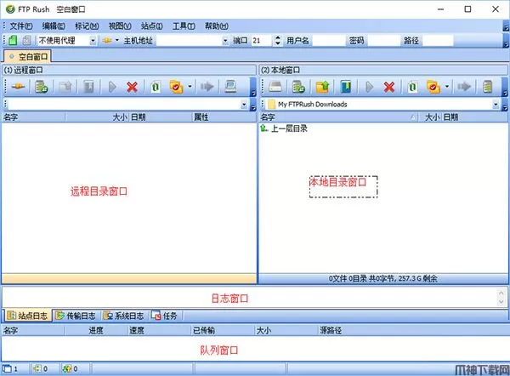Click the 路径 path input field
510x376 pixels.
[438, 41]
